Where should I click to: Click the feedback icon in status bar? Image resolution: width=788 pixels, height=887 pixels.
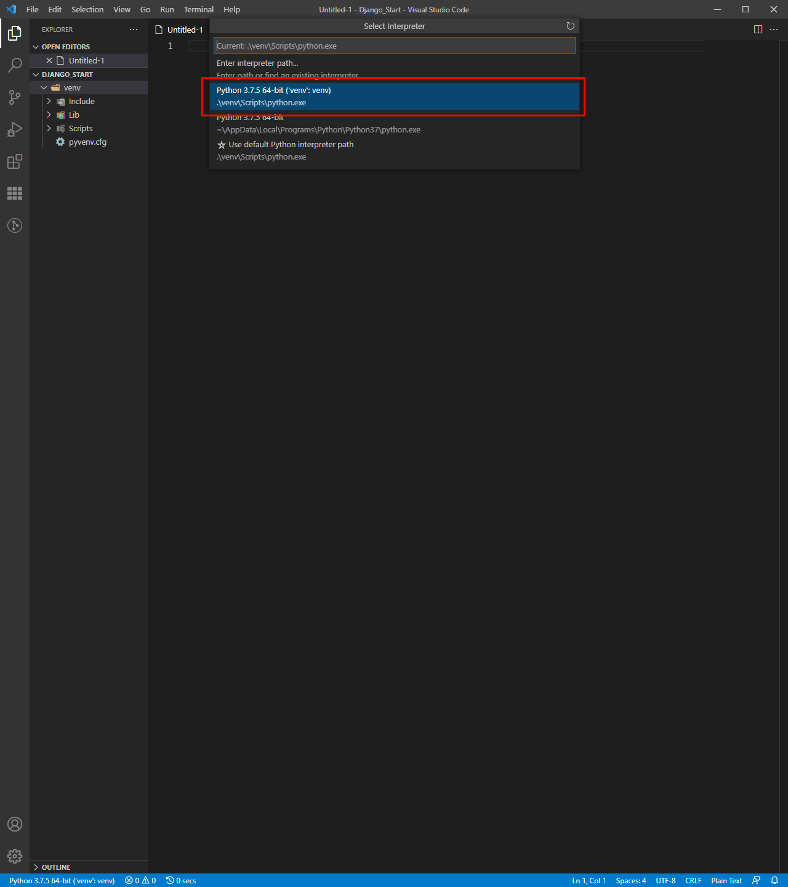(757, 880)
